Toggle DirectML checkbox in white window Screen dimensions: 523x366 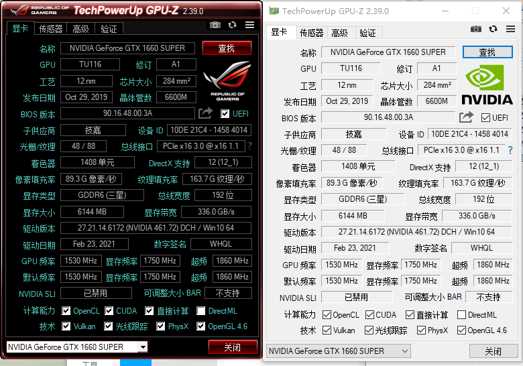pyautogui.click(x=461, y=314)
